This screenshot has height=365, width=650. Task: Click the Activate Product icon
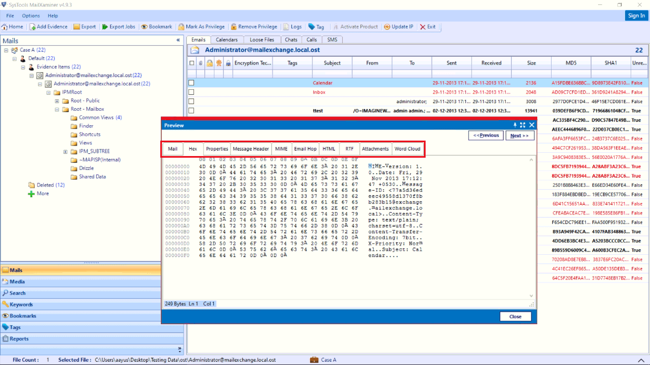[336, 27]
